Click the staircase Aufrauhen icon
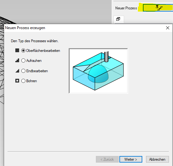The width and height of the screenshot is (173, 166). 17,60
